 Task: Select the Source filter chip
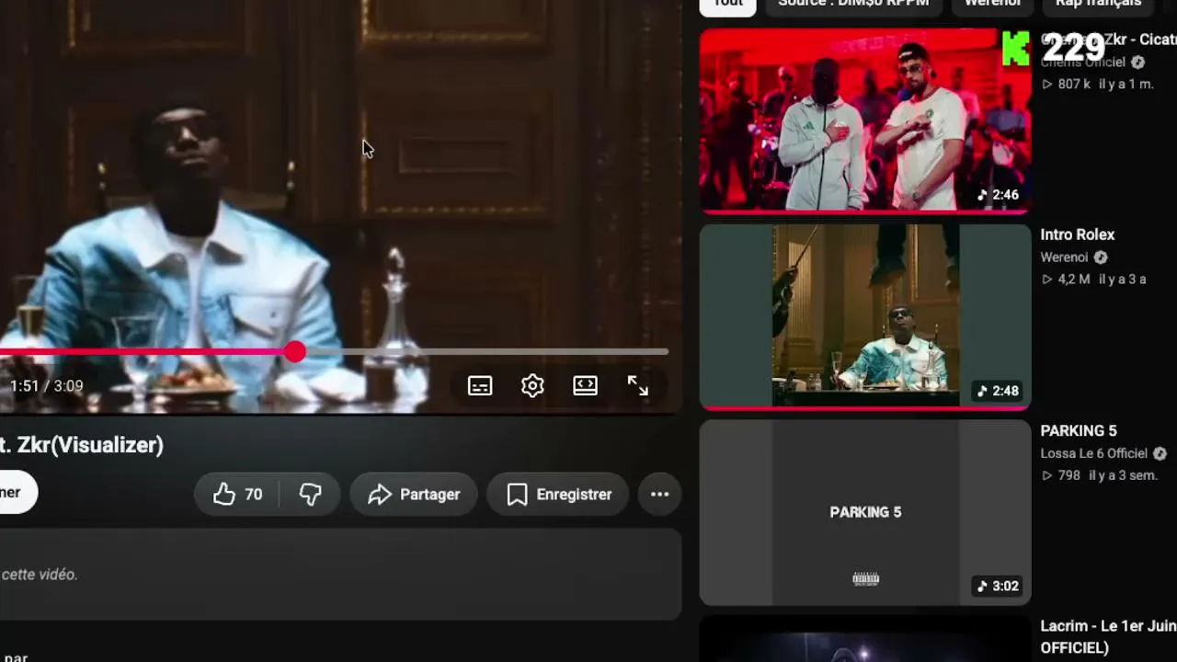pos(853,4)
